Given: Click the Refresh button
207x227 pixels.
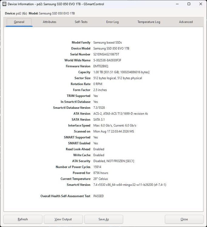Looking at the screenshot, I should pyautogui.click(x=23, y=219).
